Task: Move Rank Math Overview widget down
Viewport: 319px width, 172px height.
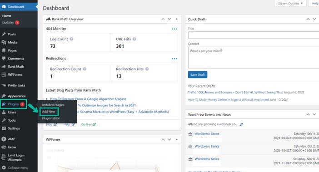Action: pos(169,19)
